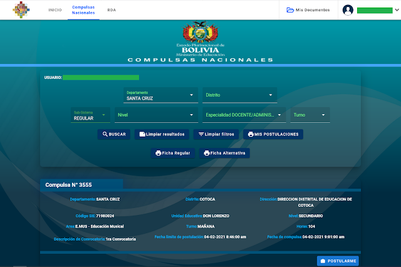Click Ficha Regular button
Viewport: 401px width, 267px height.
(x=173, y=153)
